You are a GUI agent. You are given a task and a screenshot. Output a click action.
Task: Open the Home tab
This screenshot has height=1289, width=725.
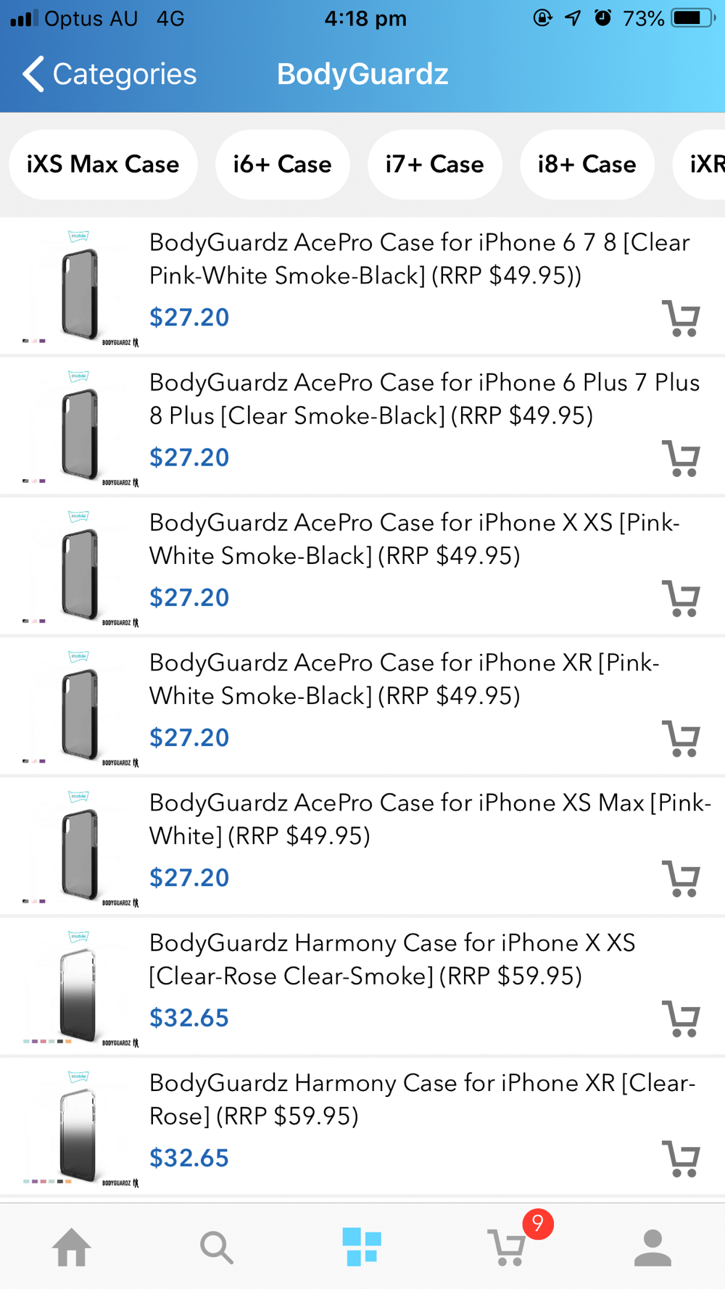(72, 1248)
